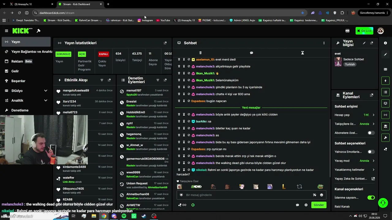This screenshot has width=392, height=220.
Task: Click the green headset support bubble
Action: (383, 203)
